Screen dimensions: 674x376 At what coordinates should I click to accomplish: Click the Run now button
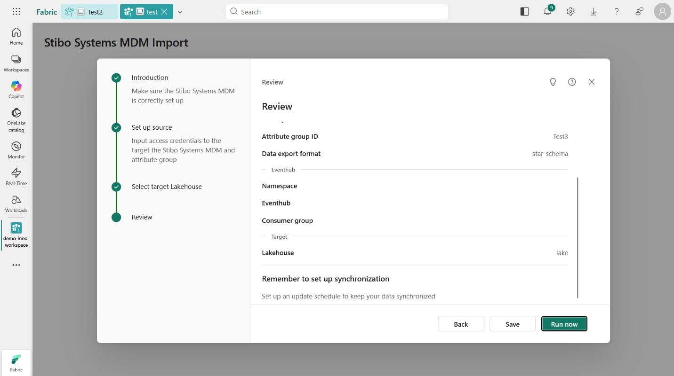[564, 324]
